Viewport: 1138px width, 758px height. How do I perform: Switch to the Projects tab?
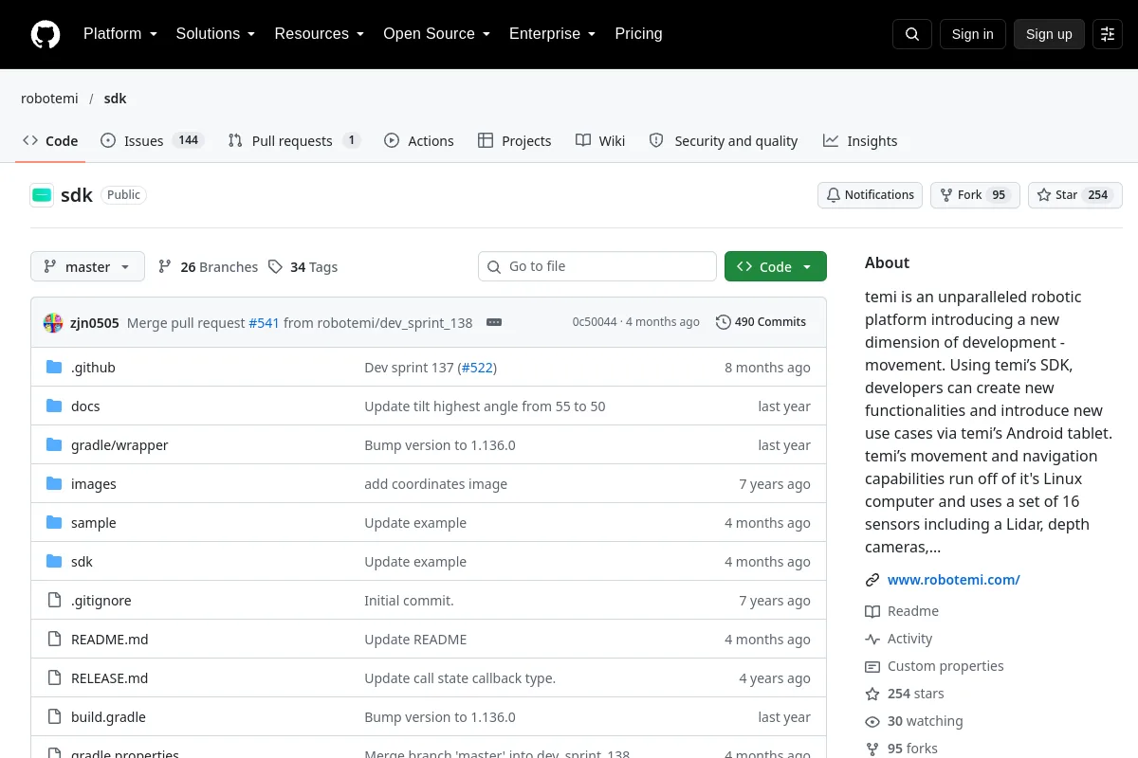(x=515, y=141)
